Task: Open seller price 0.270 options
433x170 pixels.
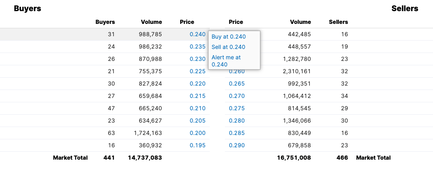Action: (236, 96)
